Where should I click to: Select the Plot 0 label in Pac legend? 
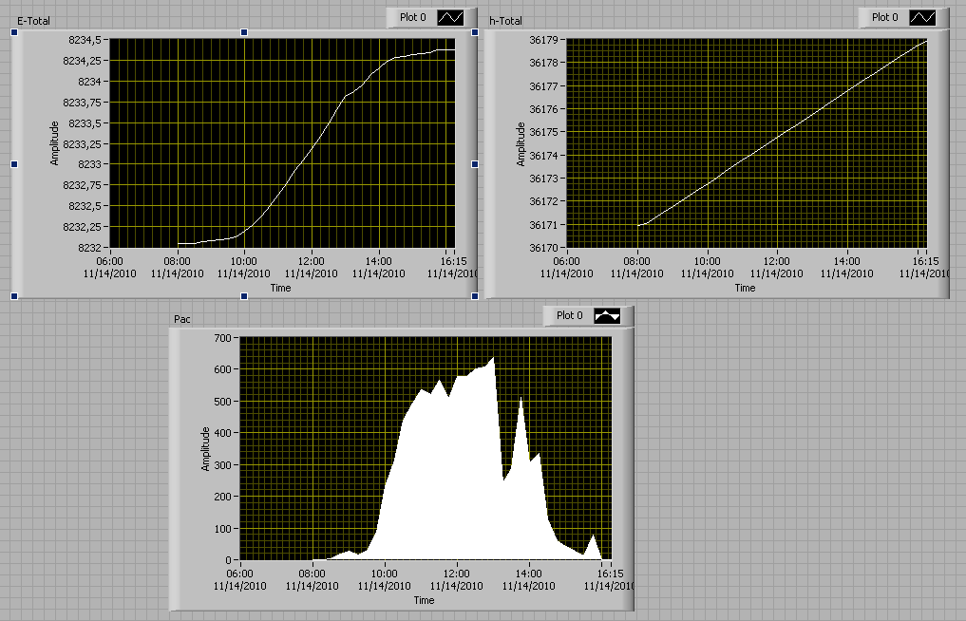(569, 315)
